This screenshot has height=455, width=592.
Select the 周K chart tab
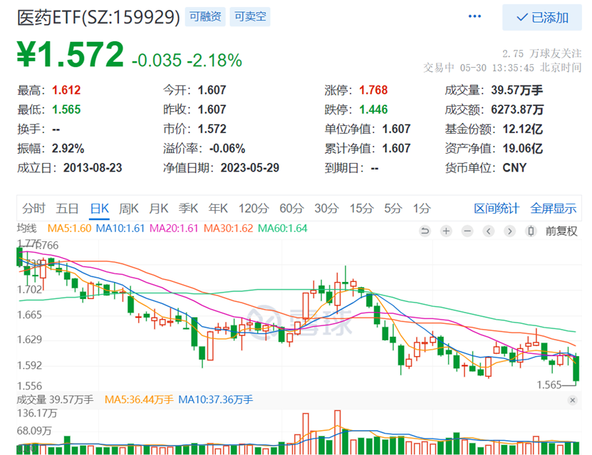[x=129, y=208]
